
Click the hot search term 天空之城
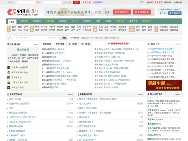(x=85, y=38)
